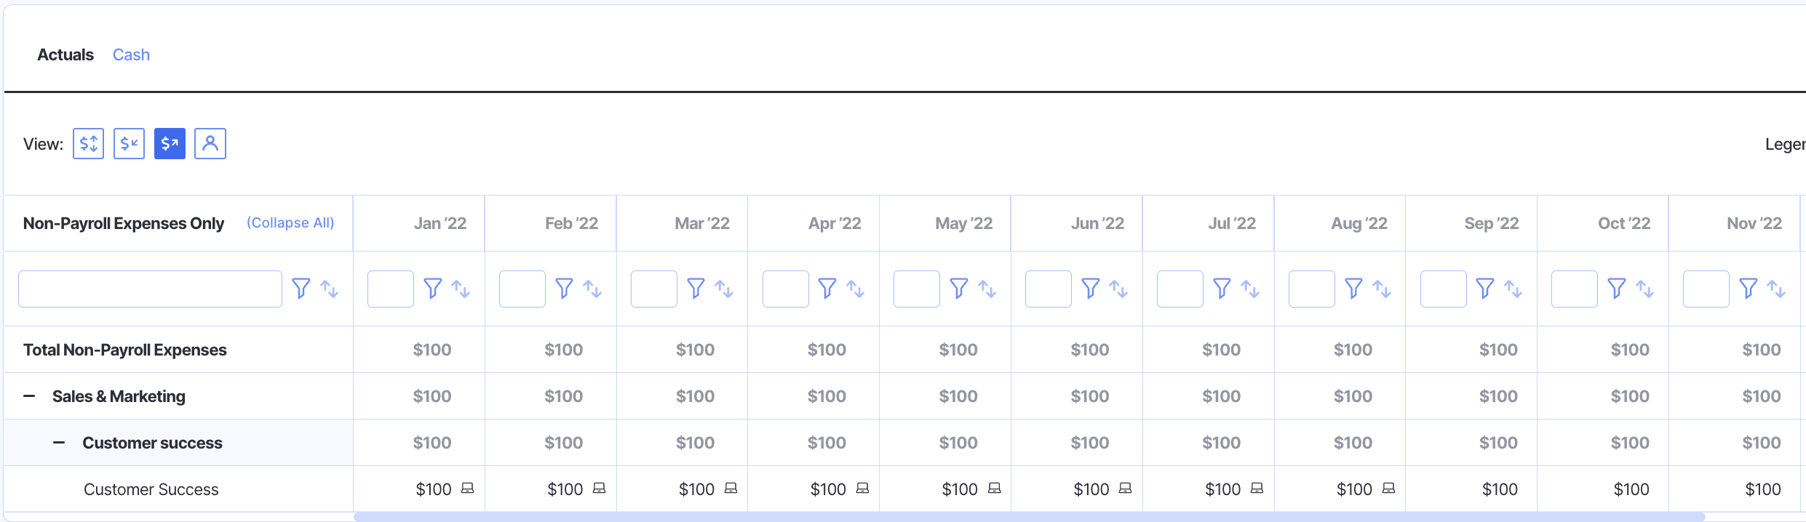Click sort arrows icon in Feb '22 column
The width and height of the screenshot is (1806, 522).
click(x=592, y=289)
